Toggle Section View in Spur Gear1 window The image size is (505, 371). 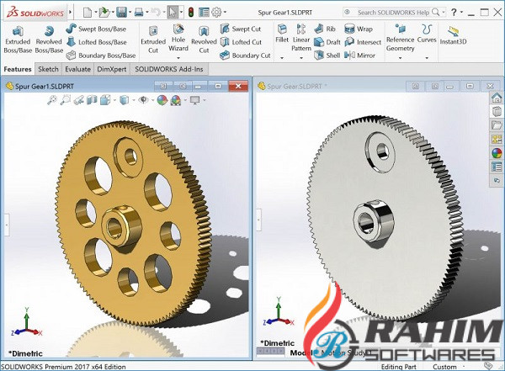tap(92, 100)
